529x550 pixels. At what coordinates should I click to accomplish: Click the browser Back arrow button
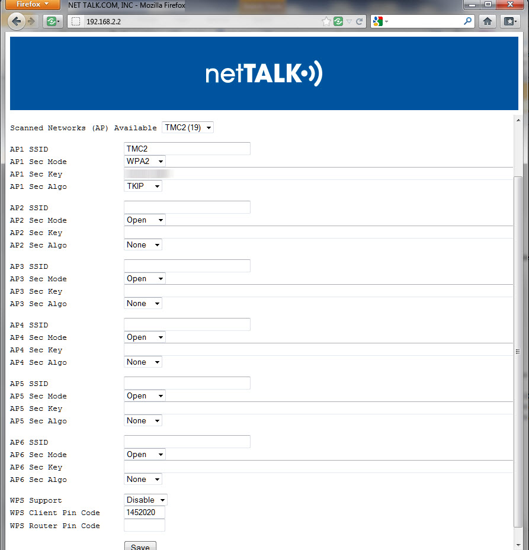[x=17, y=21]
